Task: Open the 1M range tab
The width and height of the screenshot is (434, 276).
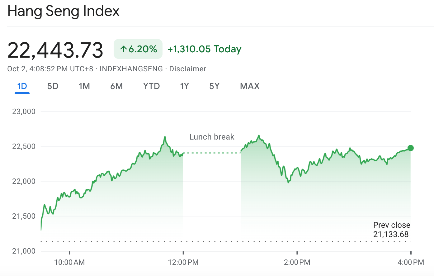Action: click(x=84, y=86)
